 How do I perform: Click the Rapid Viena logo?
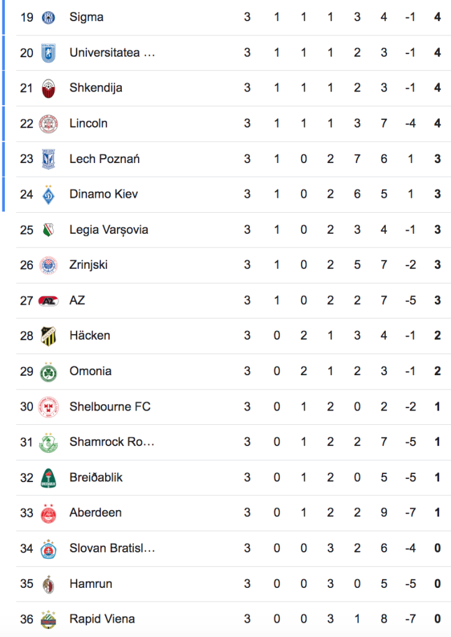(49, 620)
